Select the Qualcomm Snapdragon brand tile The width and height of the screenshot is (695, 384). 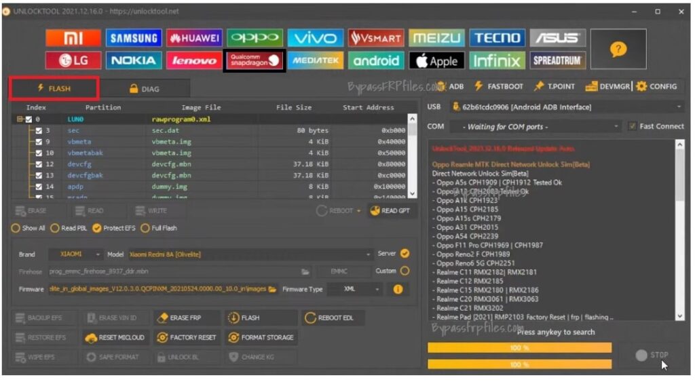tap(255, 60)
